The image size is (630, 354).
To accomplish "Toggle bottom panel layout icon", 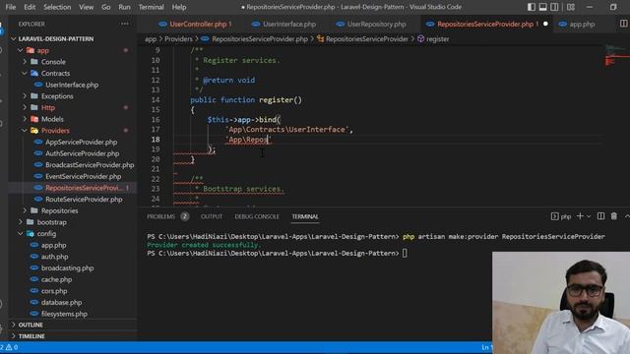I will click(542, 7).
